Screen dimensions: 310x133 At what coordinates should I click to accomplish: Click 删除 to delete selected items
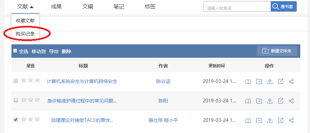(x=67, y=52)
